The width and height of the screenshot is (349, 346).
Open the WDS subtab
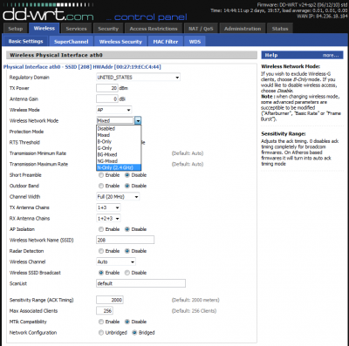[195, 42]
